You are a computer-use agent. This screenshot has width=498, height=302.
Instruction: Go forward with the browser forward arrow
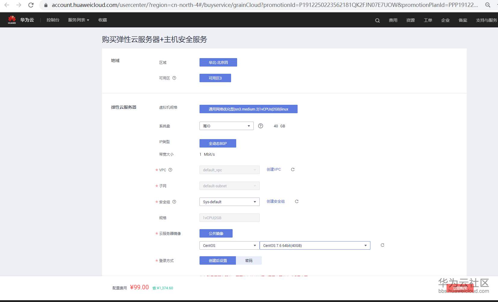pyautogui.click(x=19, y=5)
